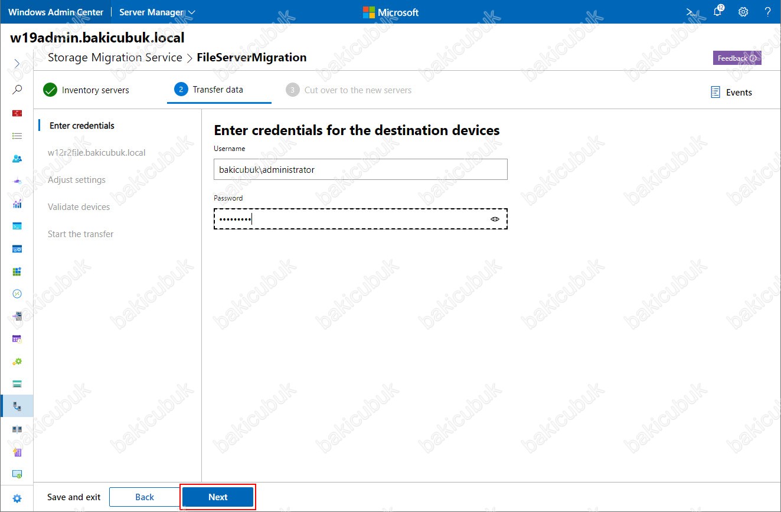View notifications bell in header

(x=718, y=12)
